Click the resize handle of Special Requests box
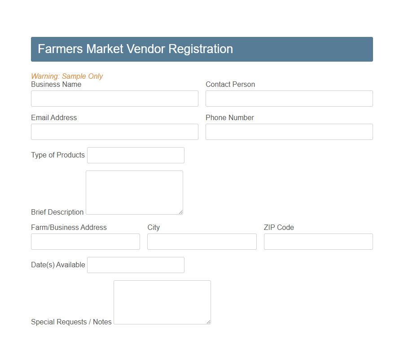The image size is (404, 355). pyautogui.click(x=209, y=322)
